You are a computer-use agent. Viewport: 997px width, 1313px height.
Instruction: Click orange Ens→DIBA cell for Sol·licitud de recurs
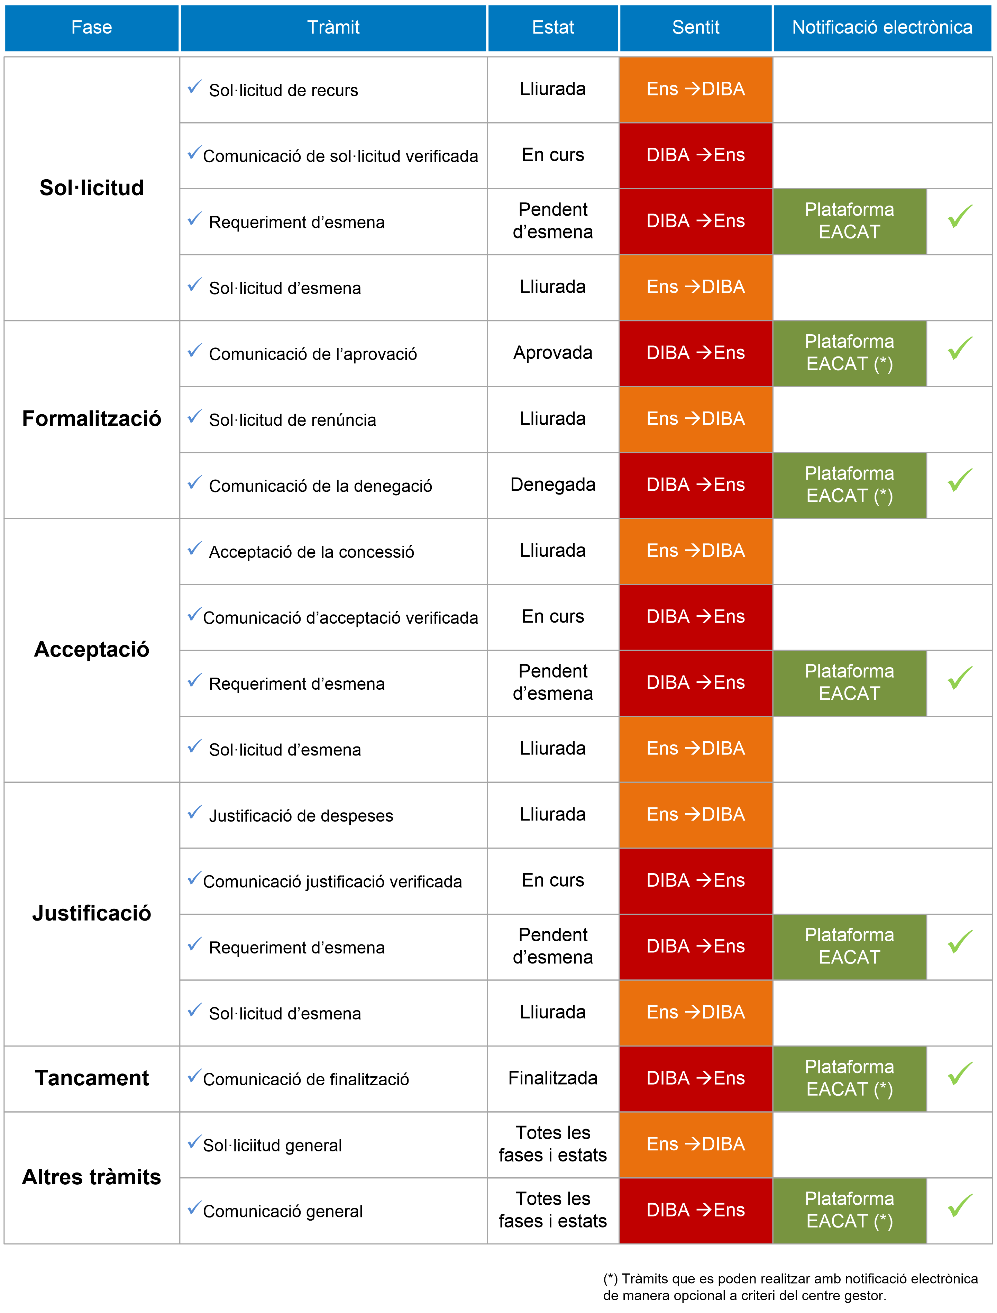[x=696, y=90]
